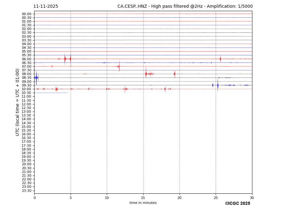Click the red spike on 07:00 trace near minute 12
The image size is (286, 215).
[x=119, y=66]
